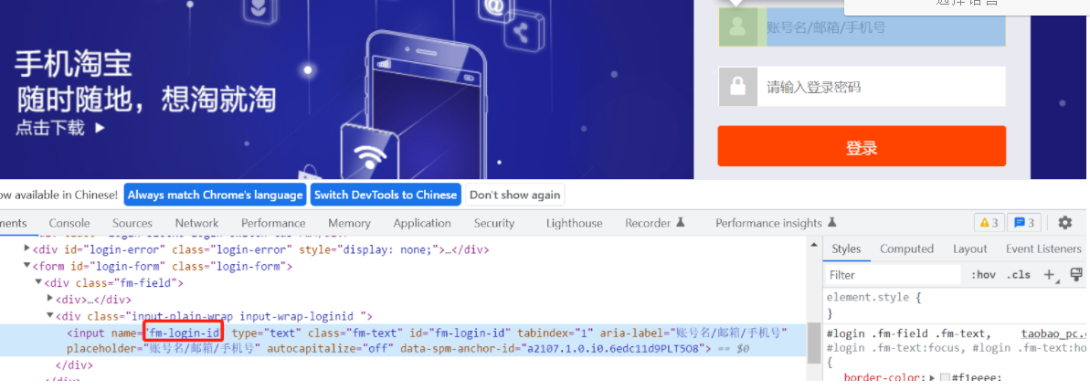The image size is (1090, 391).
Task: Click the Performance insights flask icon
Action: click(x=831, y=223)
